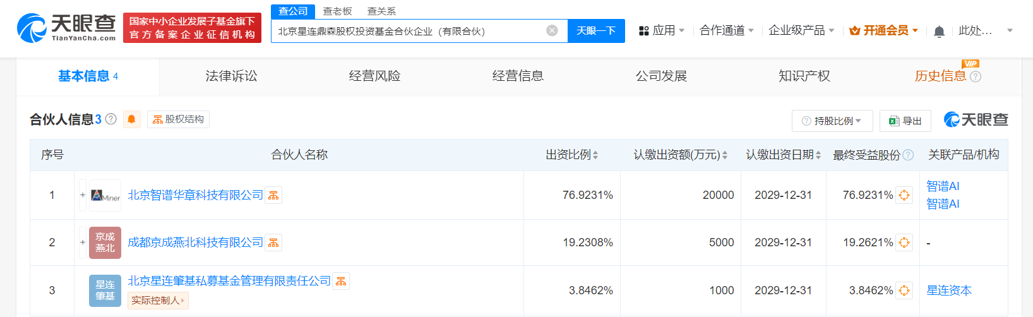This screenshot has width=1033, height=317.
Task: Open 星连资本 related institution link
Action: point(949,290)
